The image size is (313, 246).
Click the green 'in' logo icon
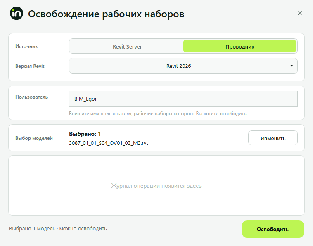tap(17, 13)
